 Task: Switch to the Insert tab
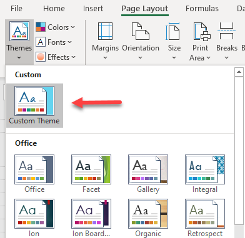(x=93, y=9)
